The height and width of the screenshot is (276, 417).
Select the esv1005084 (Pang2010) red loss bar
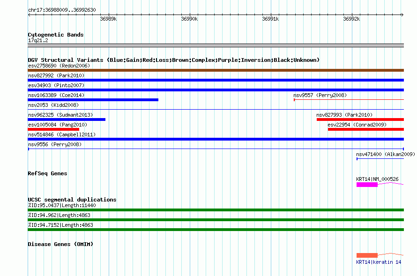point(53,129)
